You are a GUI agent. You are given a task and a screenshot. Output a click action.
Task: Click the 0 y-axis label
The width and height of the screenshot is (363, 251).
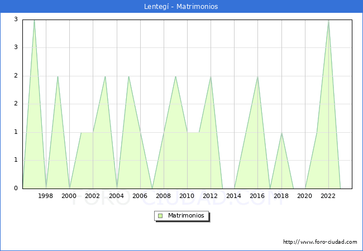point(16,189)
